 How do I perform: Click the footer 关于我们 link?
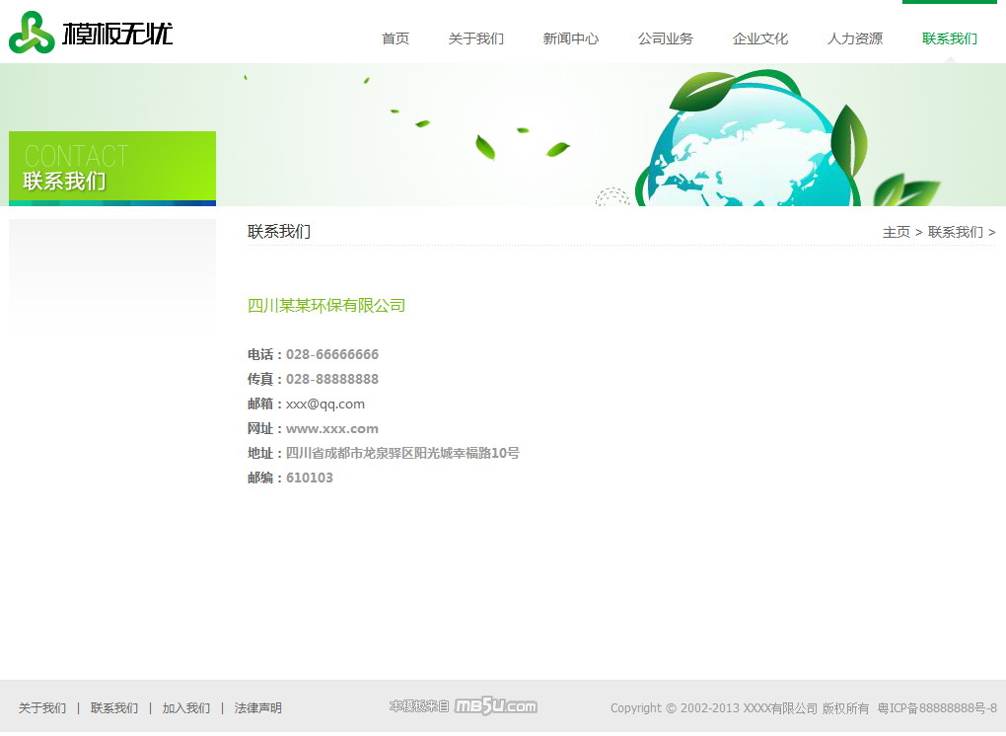coord(42,707)
